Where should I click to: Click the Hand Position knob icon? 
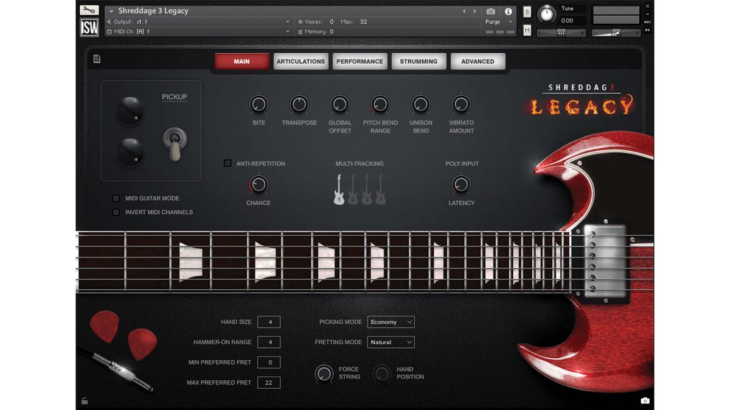382,373
